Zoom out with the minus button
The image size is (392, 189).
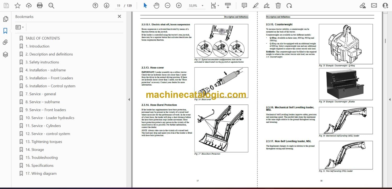pos(168,5)
